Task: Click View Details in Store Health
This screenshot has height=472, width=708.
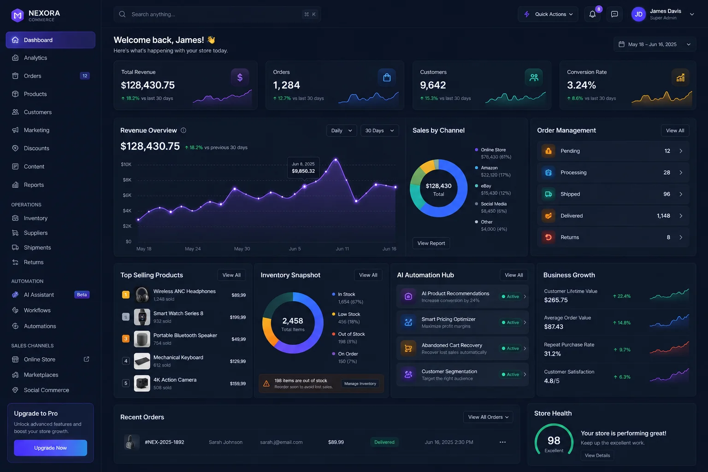Action: pos(597,455)
